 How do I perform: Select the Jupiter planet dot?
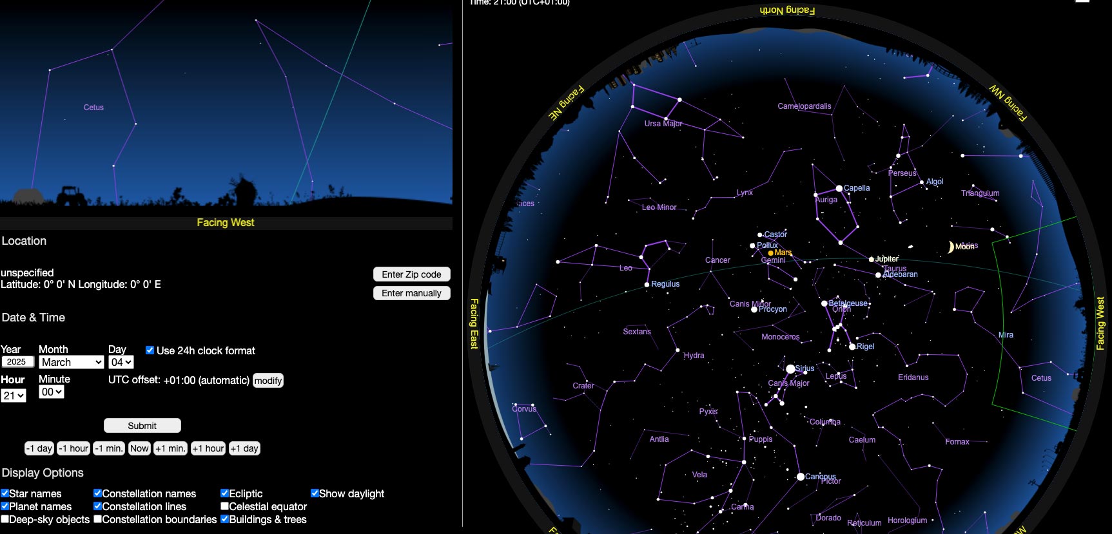click(x=872, y=260)
